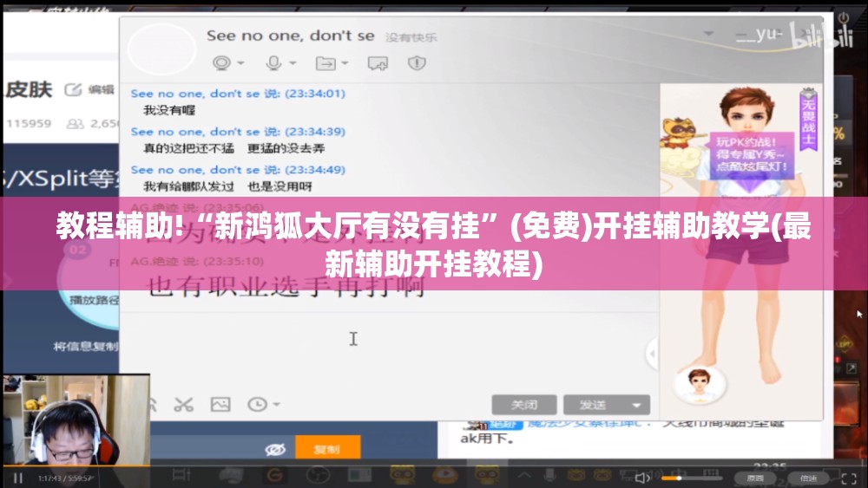
Task: Click the people count icon beside 2,65
Action: pyautogui.click(x=75, y=124)
